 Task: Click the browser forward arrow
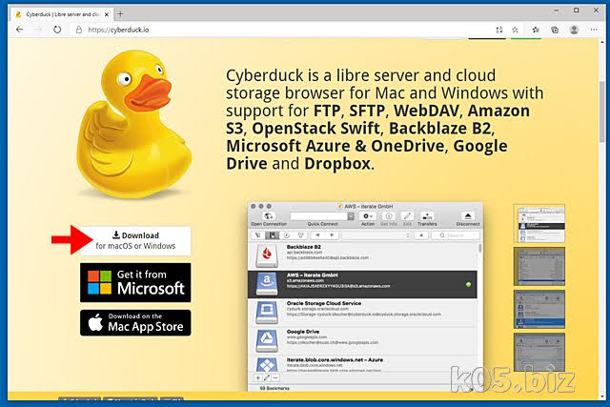tap(38, 30)
